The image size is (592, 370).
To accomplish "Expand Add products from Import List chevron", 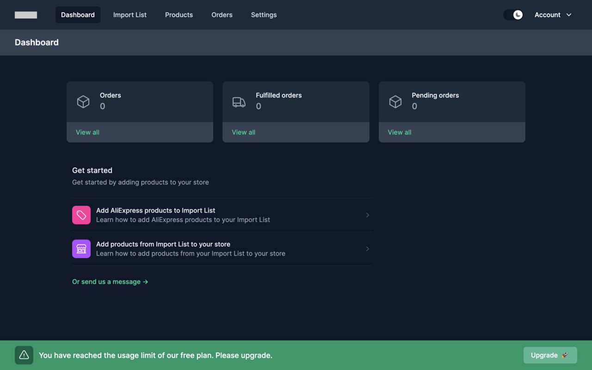I will click(367, 249).
